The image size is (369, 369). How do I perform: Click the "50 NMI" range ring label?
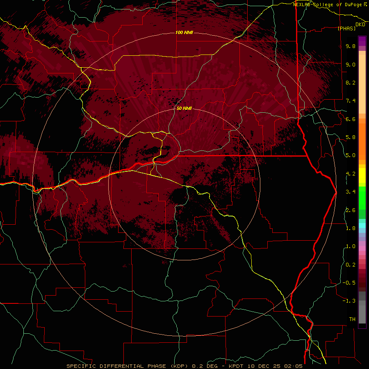tap(184, 109)
